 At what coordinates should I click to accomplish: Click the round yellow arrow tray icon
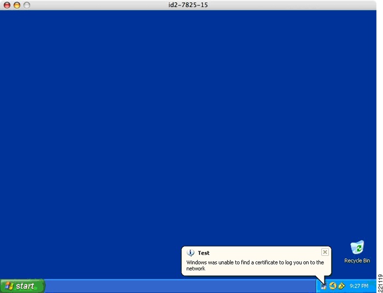click(333, 286)
